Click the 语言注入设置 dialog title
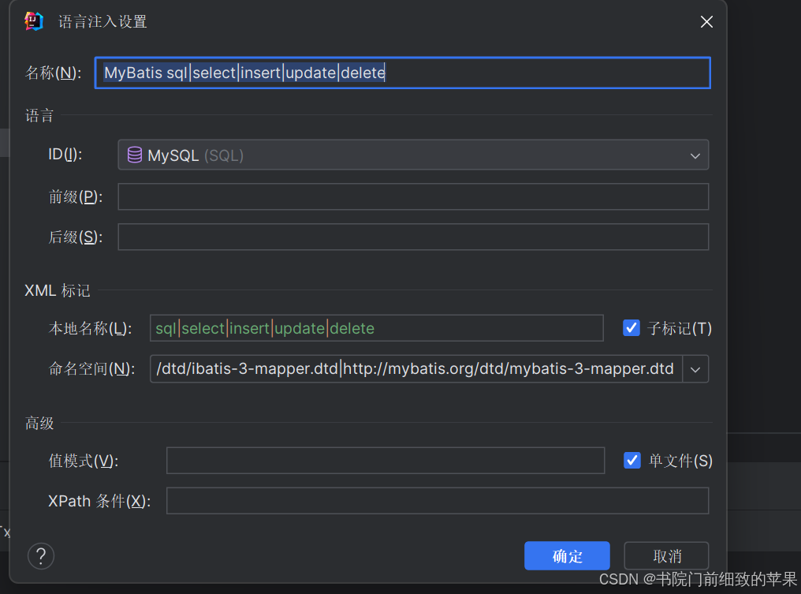Image resolution: width=801 pixels, height=594 pixels. pyautogui.click(x=102, y=21)
